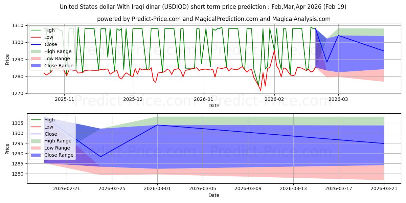Select the Low Range pink swatch in top legend

[37, 59]
